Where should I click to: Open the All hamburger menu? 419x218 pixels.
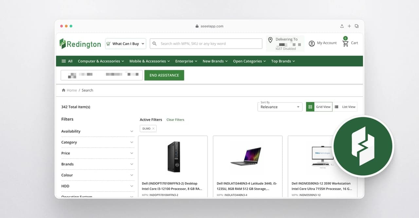tap(67, 61)
